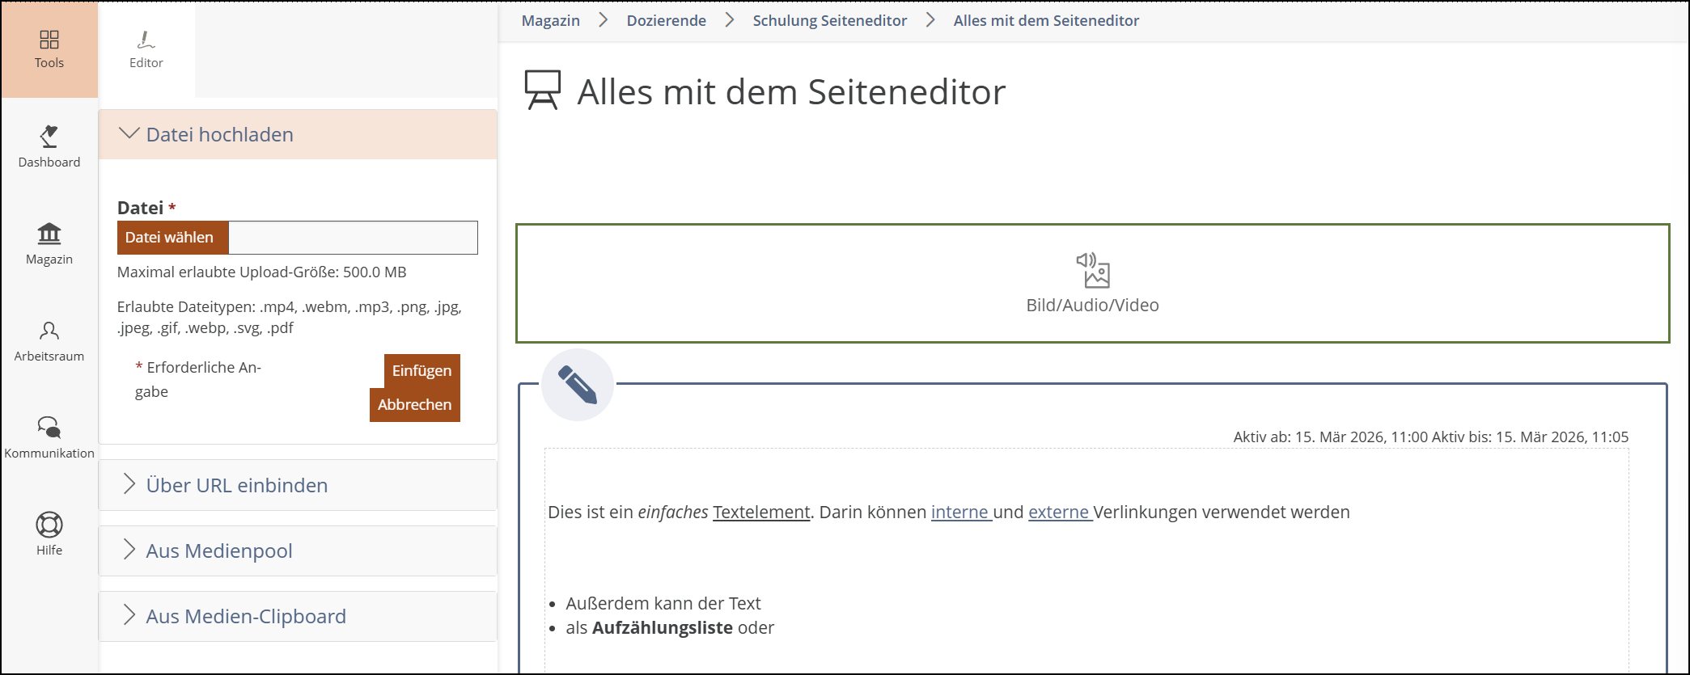Click the pencil edit icon on text block
This screenshot has height=675, width=1690.
pos(578,385)
